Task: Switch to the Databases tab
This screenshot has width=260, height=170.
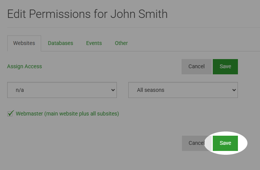Action: pyautogui.click(x=61, y=43)
